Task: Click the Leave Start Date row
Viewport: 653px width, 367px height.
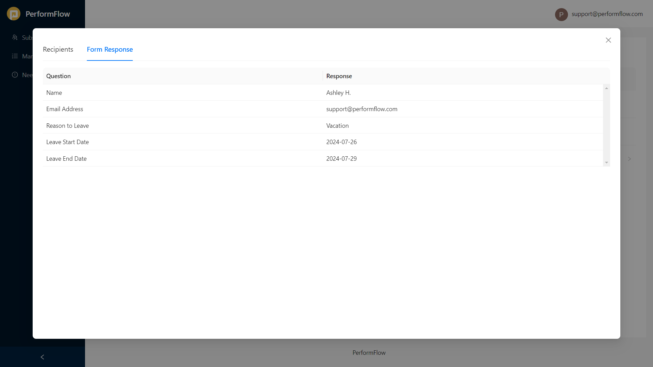Action: [67, 142]
